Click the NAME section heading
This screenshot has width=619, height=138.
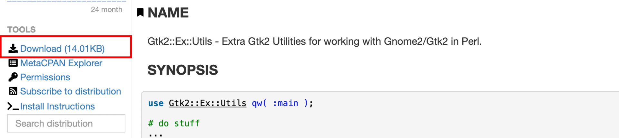coord(168,13)
